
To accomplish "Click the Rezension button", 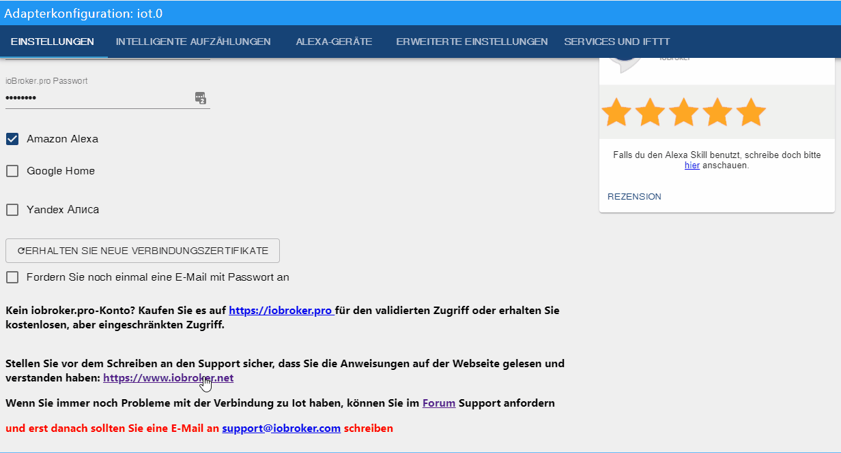I will coord(634,197).
